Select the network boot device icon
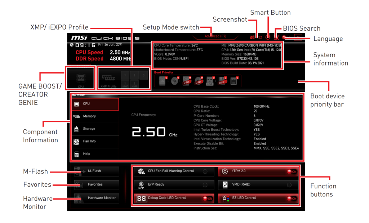The image size is (369, 223). 234,81
